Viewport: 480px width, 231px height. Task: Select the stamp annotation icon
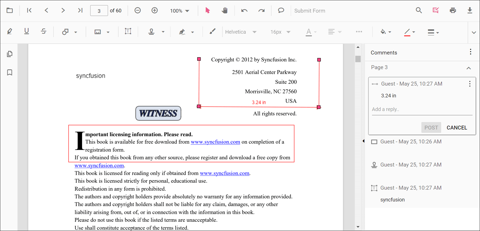tap(151, 32)
